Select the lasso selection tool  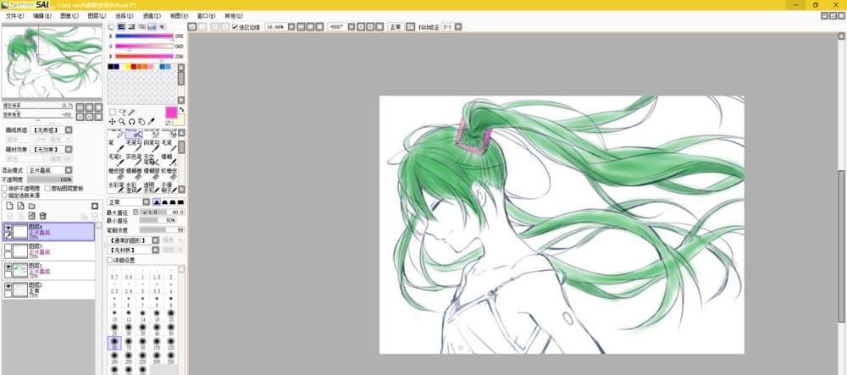(121, 113)
